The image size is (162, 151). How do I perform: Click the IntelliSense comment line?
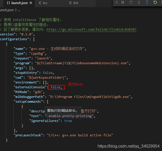tap(31, 20)
